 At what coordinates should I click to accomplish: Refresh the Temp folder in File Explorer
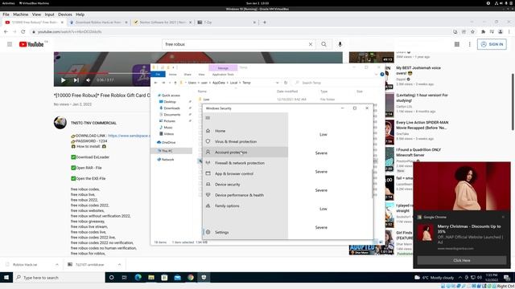pyautogui.click(x=286, y=83)
